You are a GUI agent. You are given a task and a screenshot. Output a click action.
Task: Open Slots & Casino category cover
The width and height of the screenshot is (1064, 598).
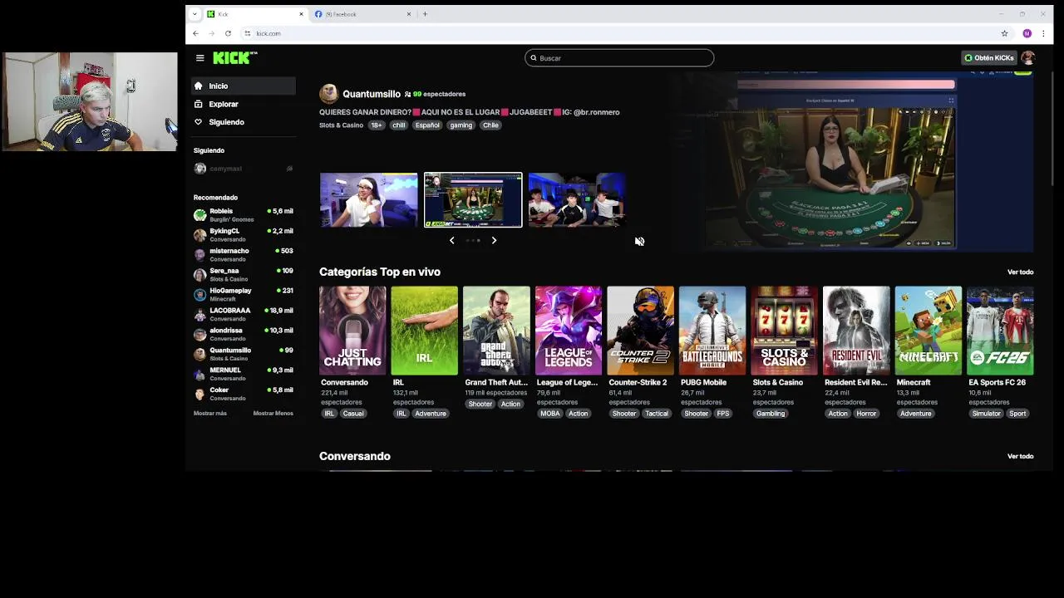pyautogui.click(x=784, y=331)
